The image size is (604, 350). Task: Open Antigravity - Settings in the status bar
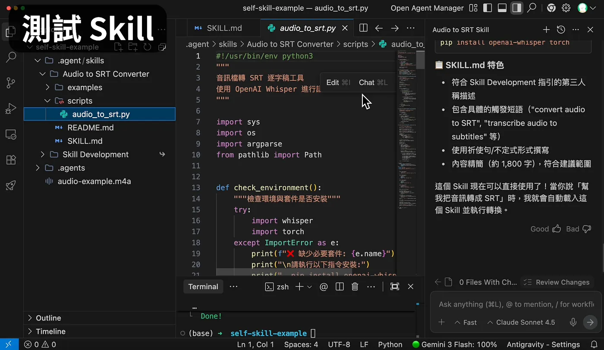tap(543, 344)
